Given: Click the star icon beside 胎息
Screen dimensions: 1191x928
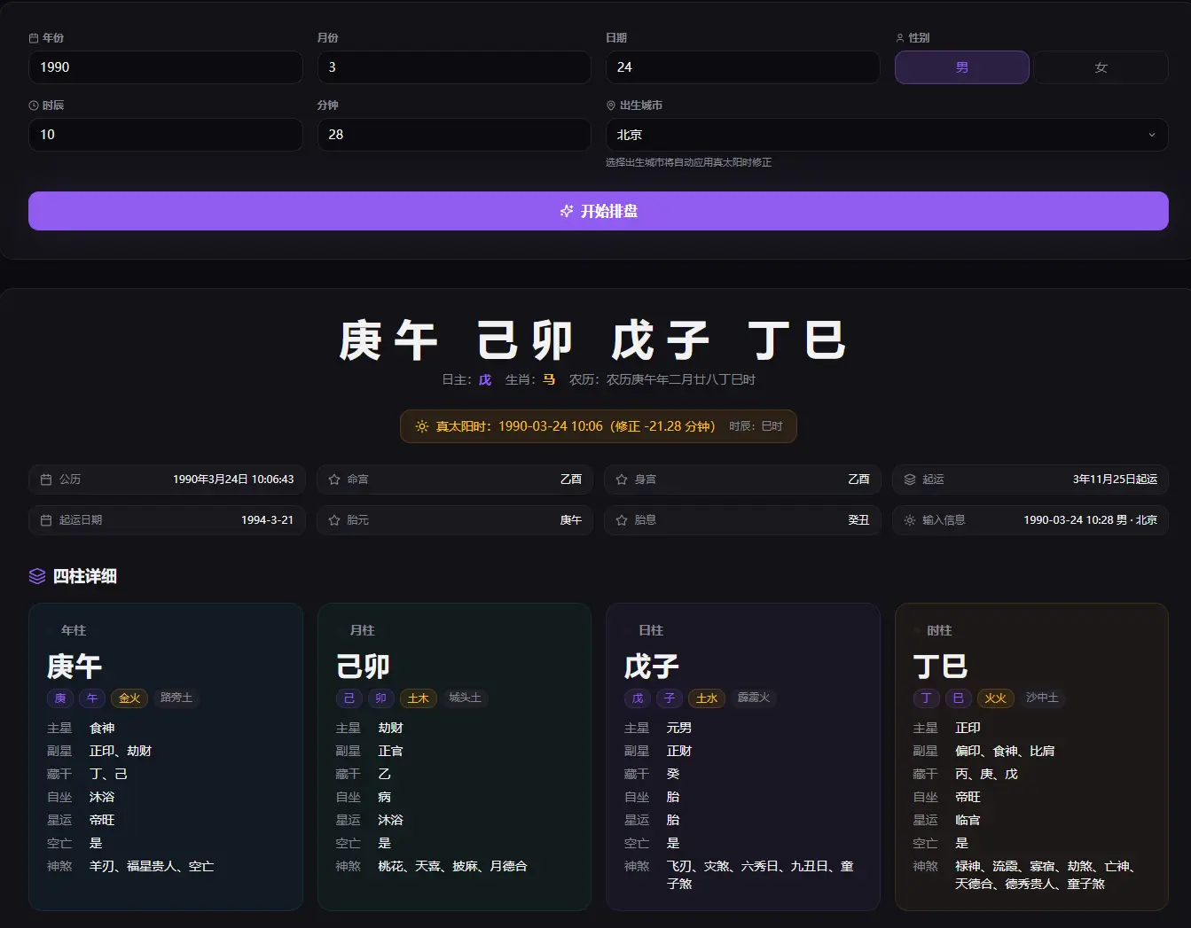Looking at the screenshot, I should pos(622,520).
